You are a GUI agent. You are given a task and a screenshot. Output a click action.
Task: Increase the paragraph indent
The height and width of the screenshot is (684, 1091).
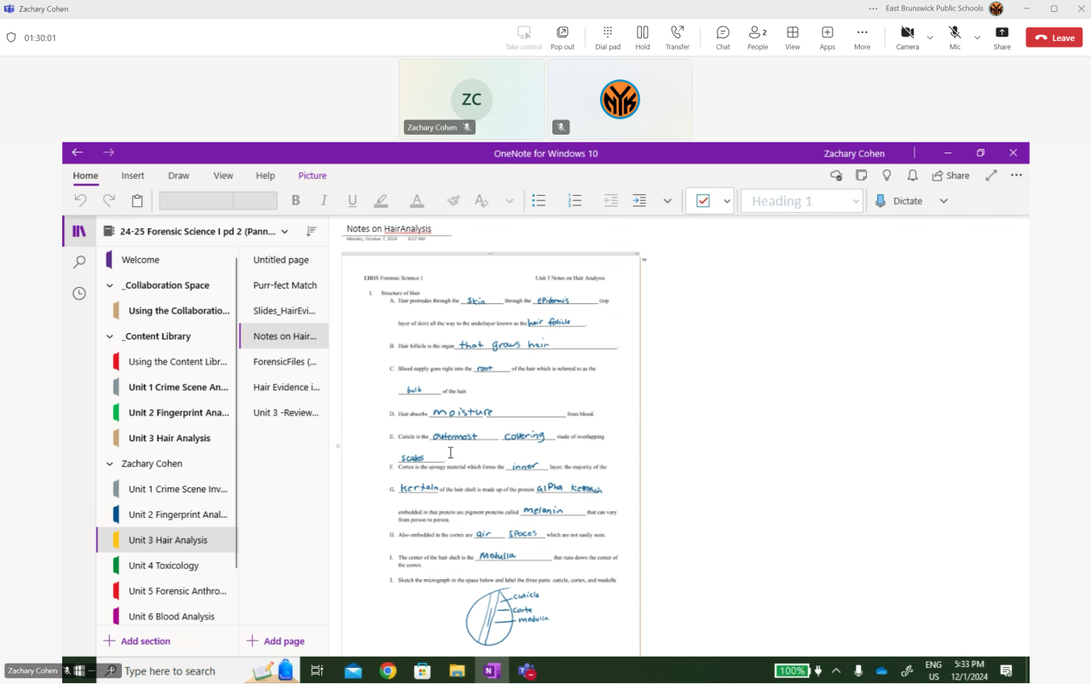(x=639, y=201)
